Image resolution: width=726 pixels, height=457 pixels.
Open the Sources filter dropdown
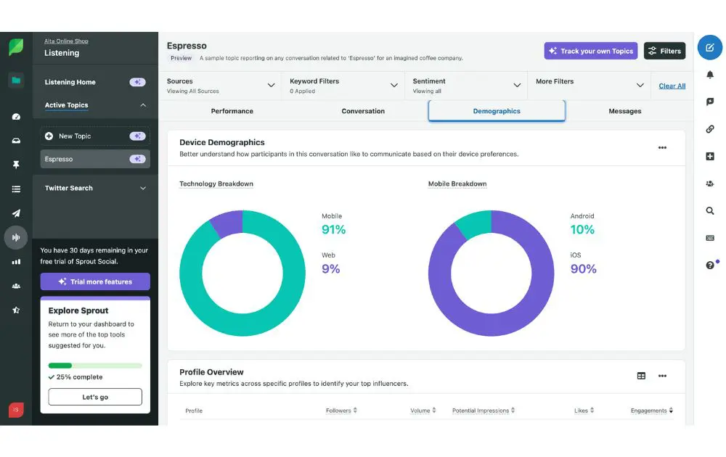pos(221,85)
